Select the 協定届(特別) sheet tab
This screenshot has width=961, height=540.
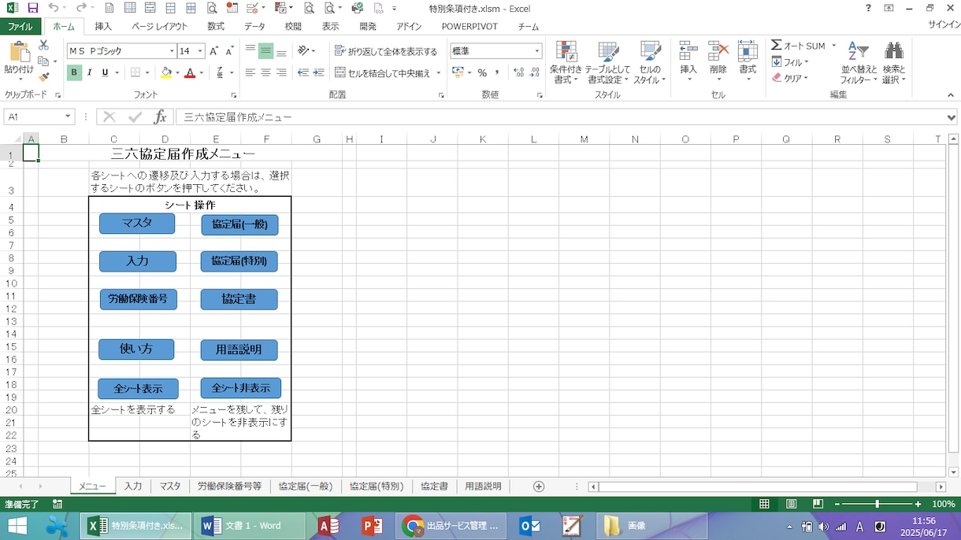(x=377, y=486)
